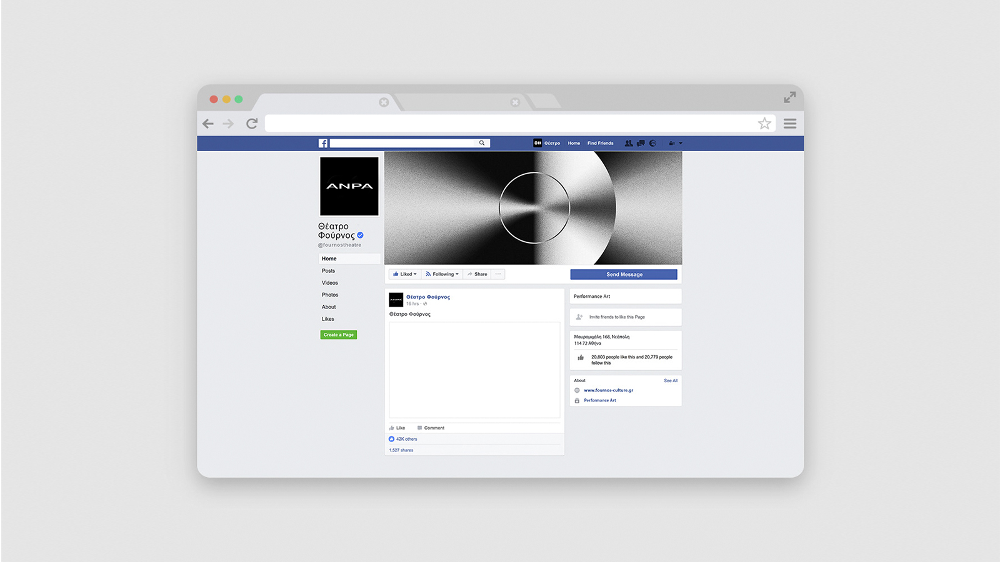Viewport: 1000px width, 562px height.
Task: Click the Performance Art category heading
Action: 592,297
